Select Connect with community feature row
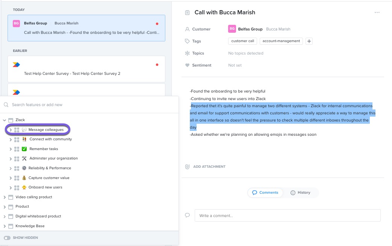 pos(50,139)
